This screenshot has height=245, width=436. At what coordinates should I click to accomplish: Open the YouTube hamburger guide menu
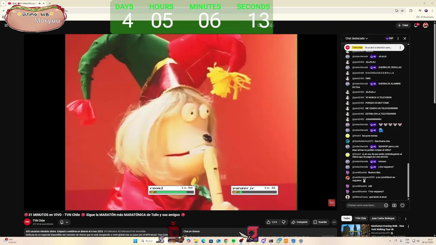coord(6,25)
